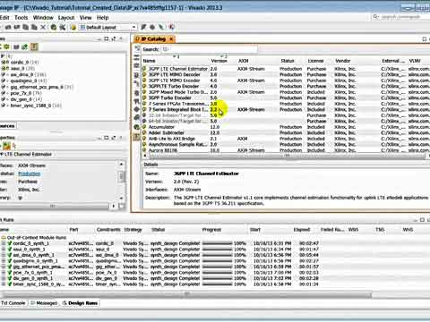Expand the xaui_0_synth_1 run row

pos(4,250)
